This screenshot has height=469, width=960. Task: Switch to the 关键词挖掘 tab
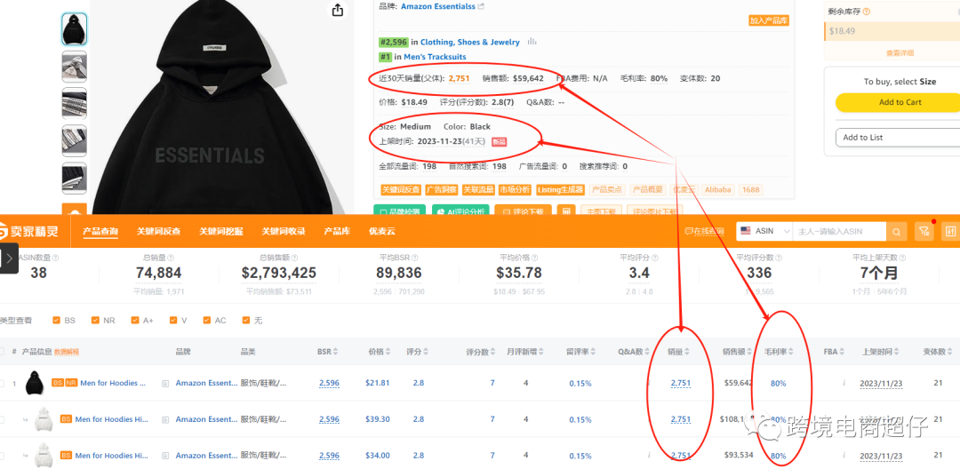click(x=221, y=231)
